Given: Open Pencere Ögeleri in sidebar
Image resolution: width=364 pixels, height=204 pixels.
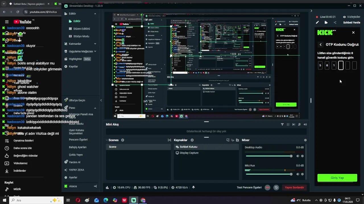Looking at the screenshot, I should [x=78, y=139].
